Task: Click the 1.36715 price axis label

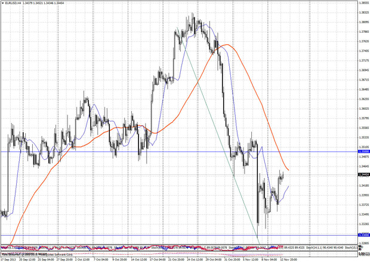Action: click(364, 80)
